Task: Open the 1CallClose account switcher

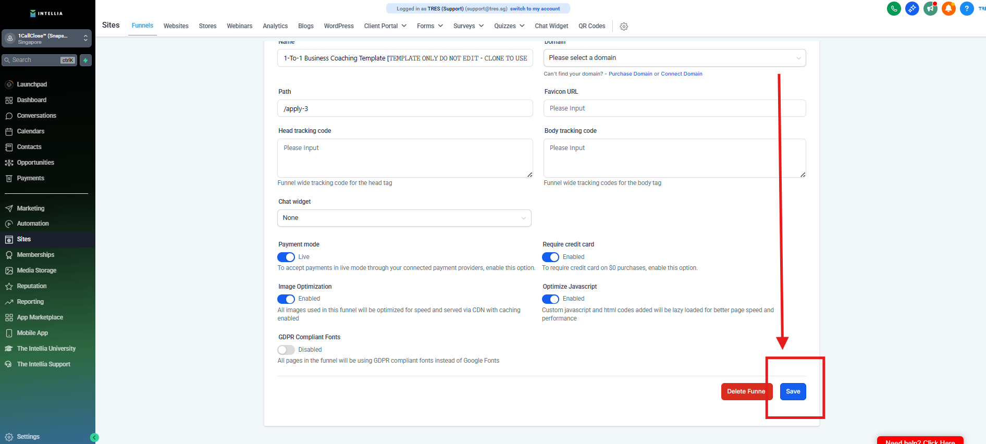Action: [47, 39]
